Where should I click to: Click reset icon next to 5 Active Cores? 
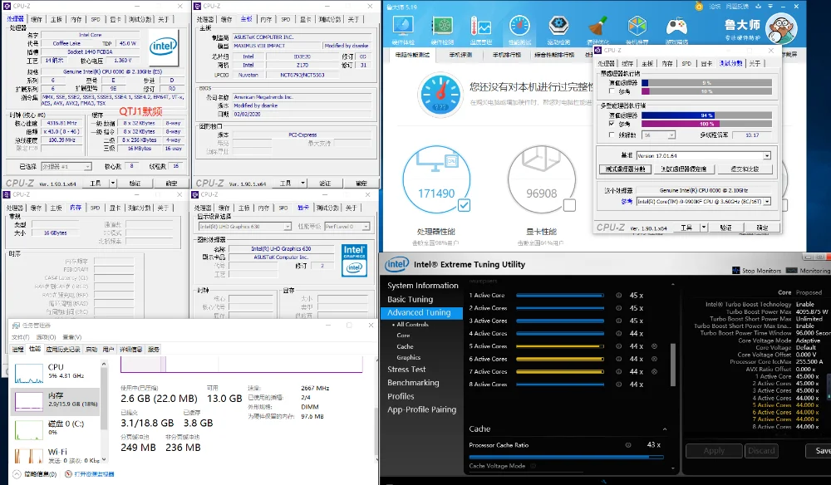pos(655,346)
